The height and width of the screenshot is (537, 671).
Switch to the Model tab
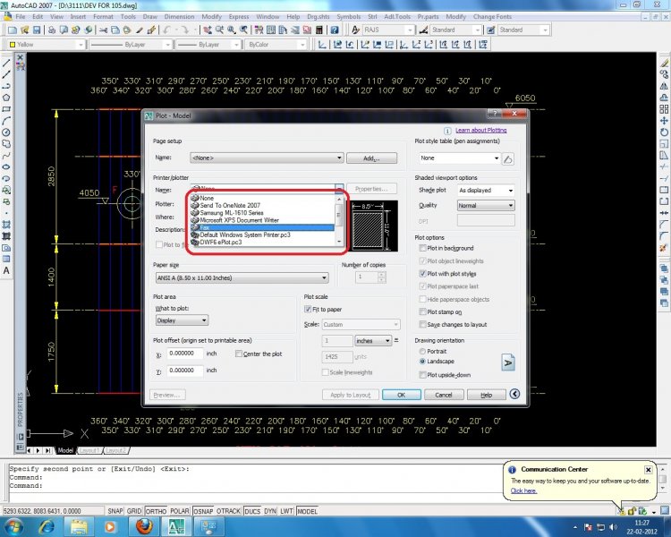tap(65, 450)
